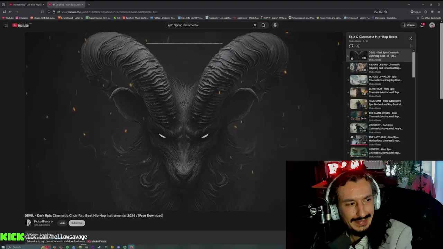Open YouTube notifications bell

tap(422, 25)
